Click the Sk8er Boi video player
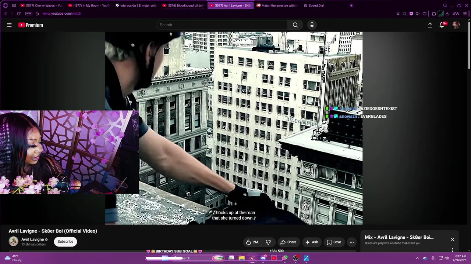This screenshot has height=264, width=471. 234,128
